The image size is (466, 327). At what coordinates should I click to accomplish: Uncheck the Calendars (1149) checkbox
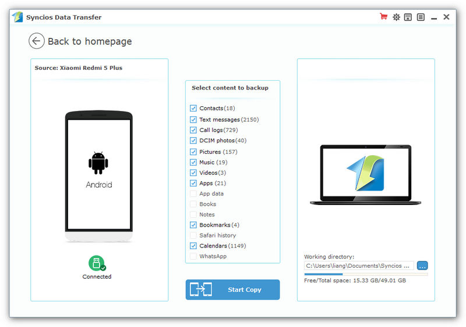click(193, 246)
